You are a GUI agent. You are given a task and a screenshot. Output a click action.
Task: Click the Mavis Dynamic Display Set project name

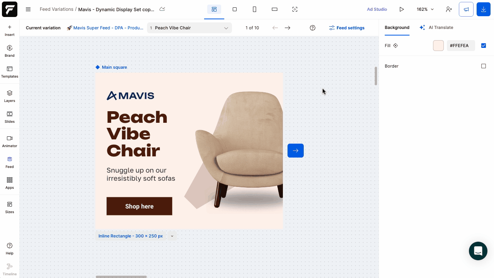(116, 9)
